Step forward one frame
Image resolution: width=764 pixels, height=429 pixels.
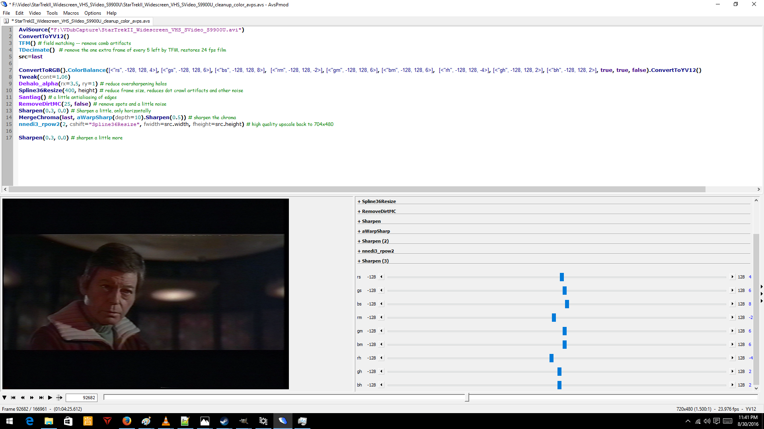click(32, 398)
